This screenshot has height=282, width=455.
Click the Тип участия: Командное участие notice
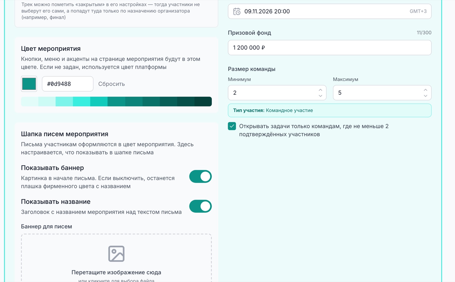pos(330,110)
